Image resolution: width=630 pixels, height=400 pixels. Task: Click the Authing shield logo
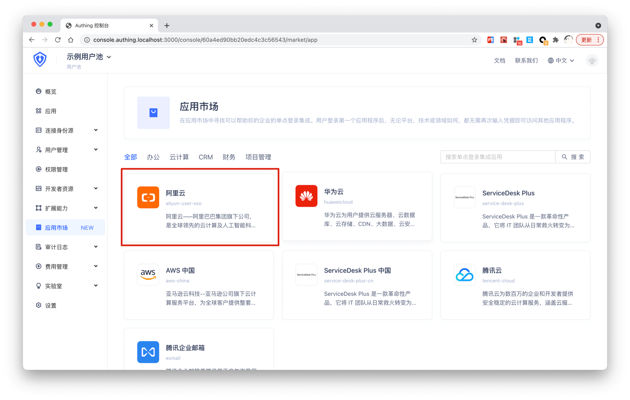pos(40,60)
